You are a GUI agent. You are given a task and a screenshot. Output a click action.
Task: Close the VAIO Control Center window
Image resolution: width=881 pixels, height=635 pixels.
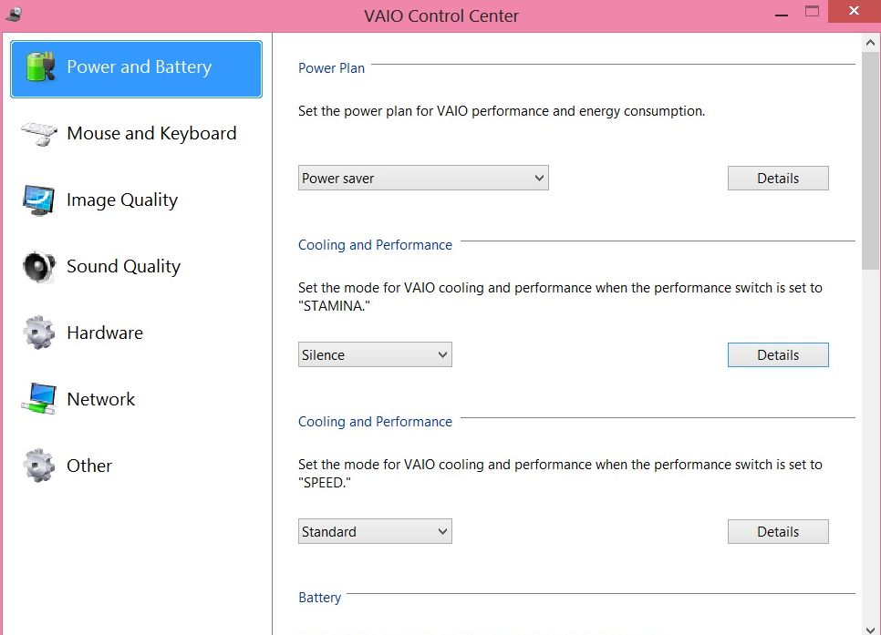point(854,11)
